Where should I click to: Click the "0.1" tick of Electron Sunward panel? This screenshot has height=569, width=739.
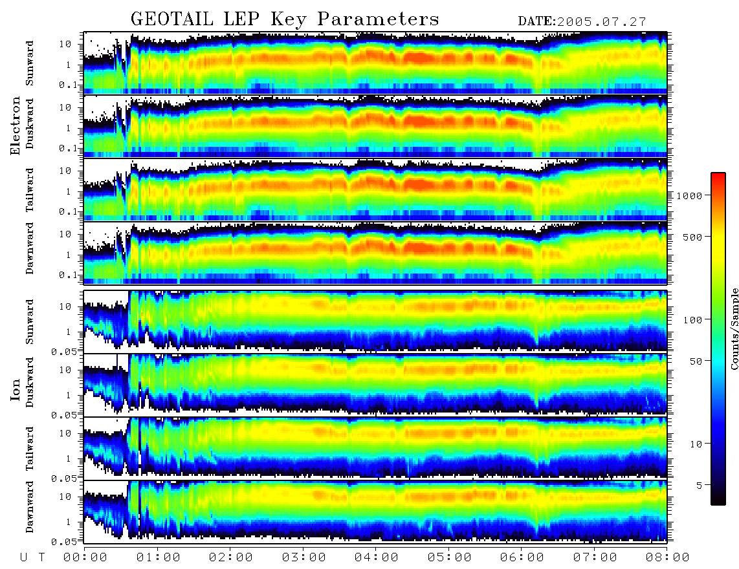(x=68, y=85)
